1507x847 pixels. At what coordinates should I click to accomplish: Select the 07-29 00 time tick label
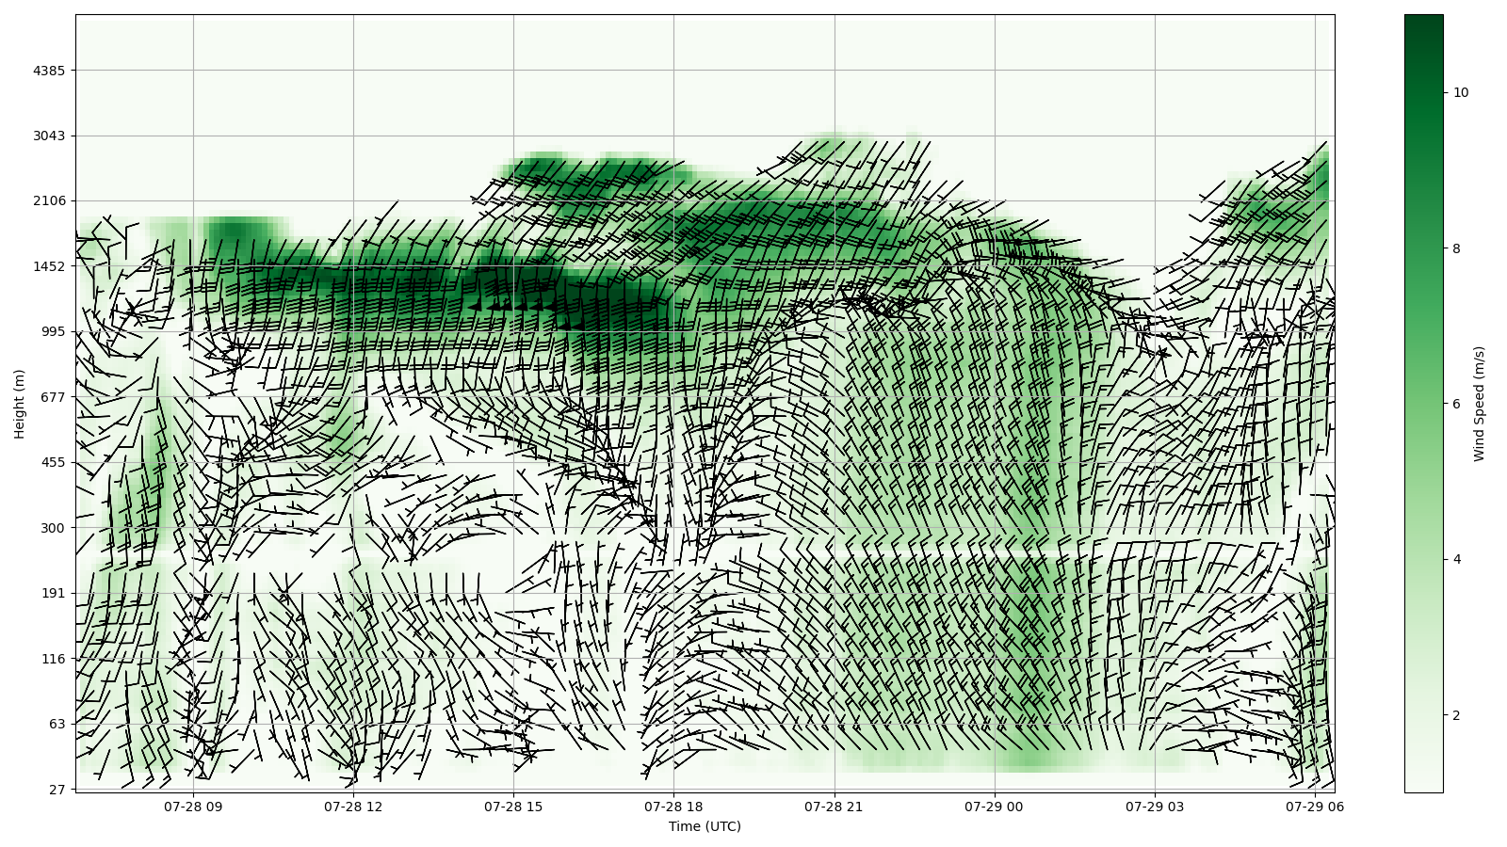click(x=995, y=807)
